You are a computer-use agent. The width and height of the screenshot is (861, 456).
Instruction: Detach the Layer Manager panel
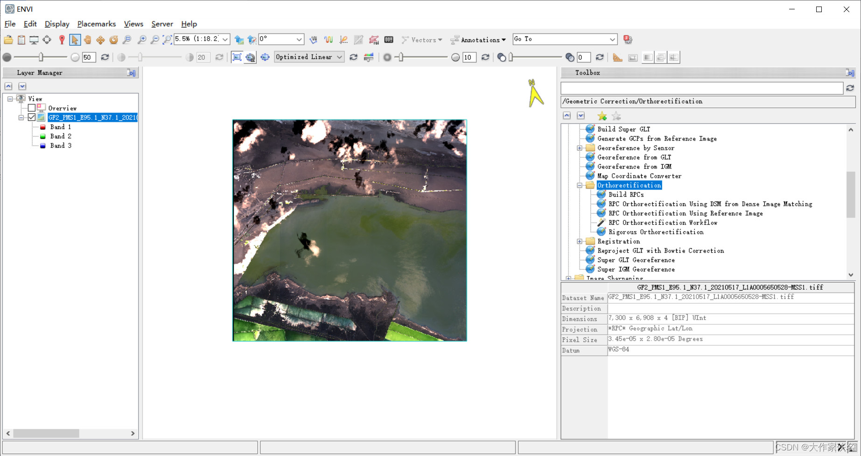point(132,73)
